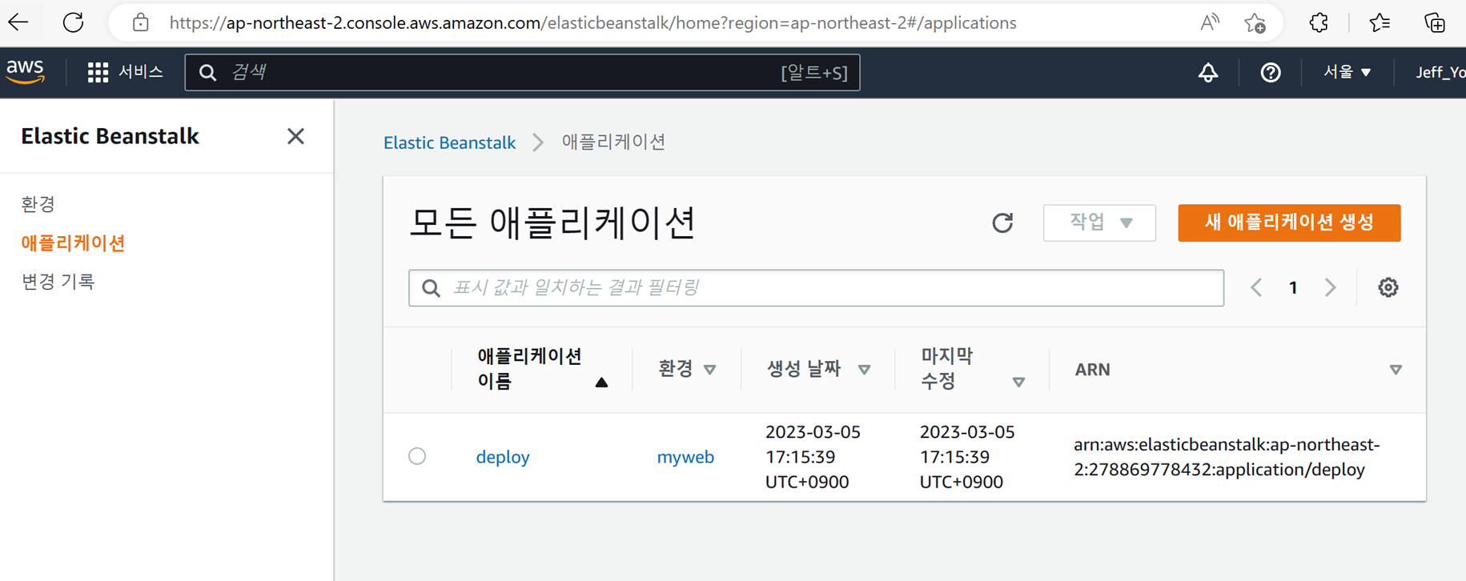Open the 작업 actions dropdown
The height and width of the screenshot is (581, 1466).
(1099, 222)
